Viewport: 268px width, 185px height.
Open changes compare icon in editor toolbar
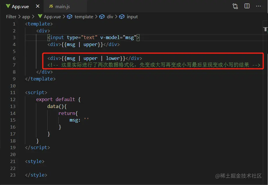tap(235, 6)
